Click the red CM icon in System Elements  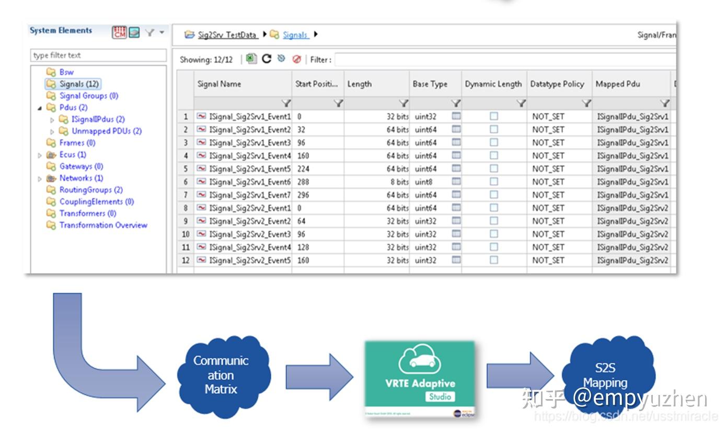tap(120, 32)
